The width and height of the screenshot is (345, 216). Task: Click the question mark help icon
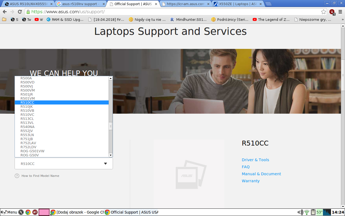click(x=17, y=176)
